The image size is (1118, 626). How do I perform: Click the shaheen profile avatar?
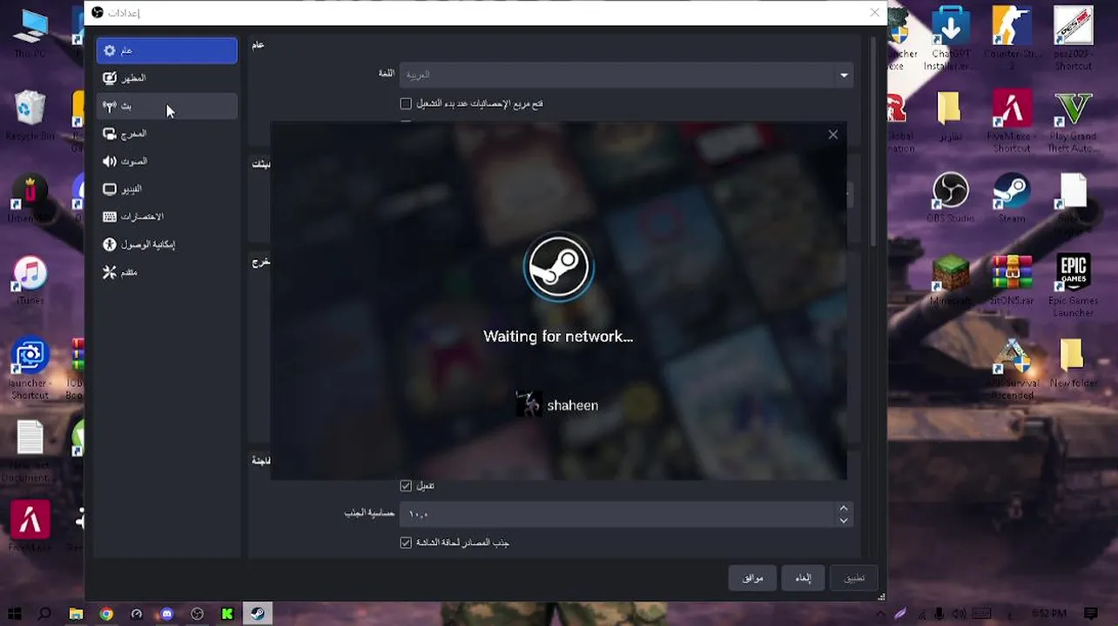[x=529, y=404]
